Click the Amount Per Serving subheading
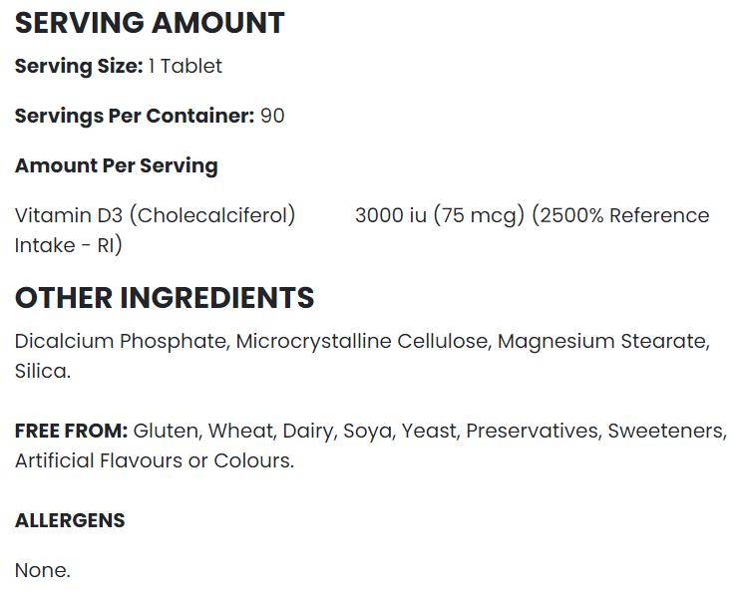The width and height of the screenshot is (739, 592). pos(117,165)
